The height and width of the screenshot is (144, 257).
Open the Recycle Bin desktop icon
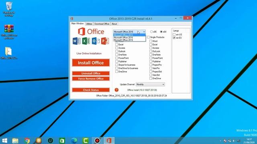pyautogui.click(x=9, y=9)
